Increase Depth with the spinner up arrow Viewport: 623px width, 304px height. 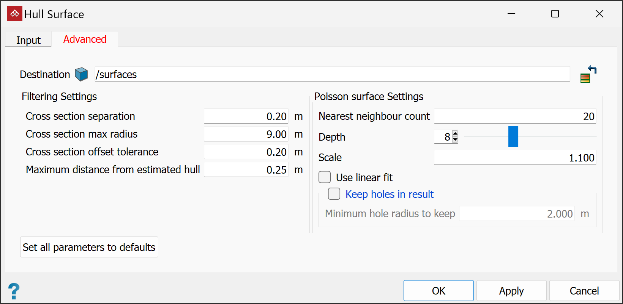coord(455,133)
